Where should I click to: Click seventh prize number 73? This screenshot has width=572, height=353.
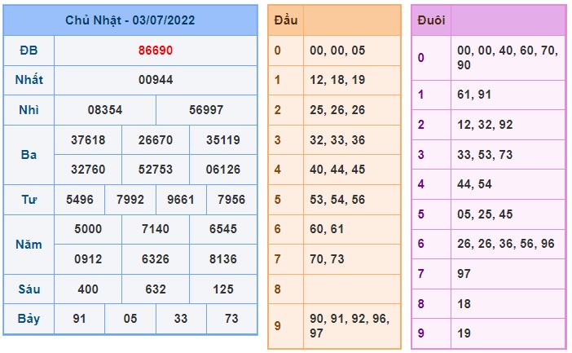click(x=231, y=319)
